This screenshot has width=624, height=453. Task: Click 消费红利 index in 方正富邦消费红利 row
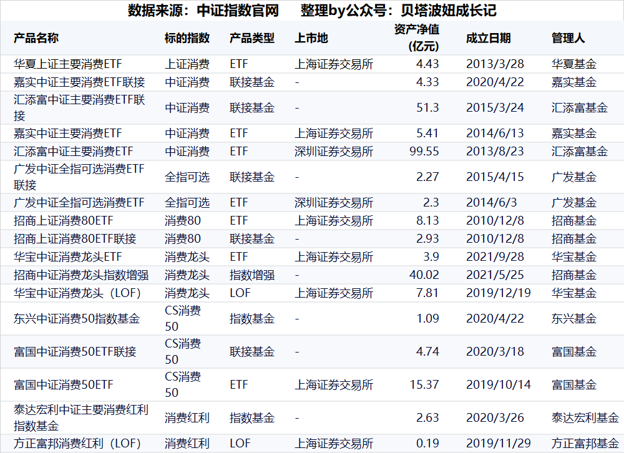click(x=187, y=443)
